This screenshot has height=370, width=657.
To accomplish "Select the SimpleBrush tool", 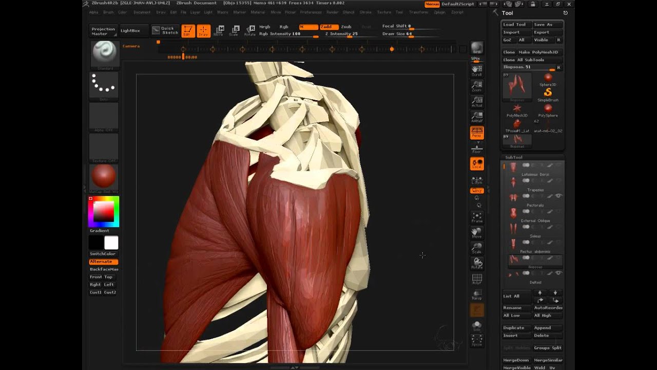I will (548, 95).
